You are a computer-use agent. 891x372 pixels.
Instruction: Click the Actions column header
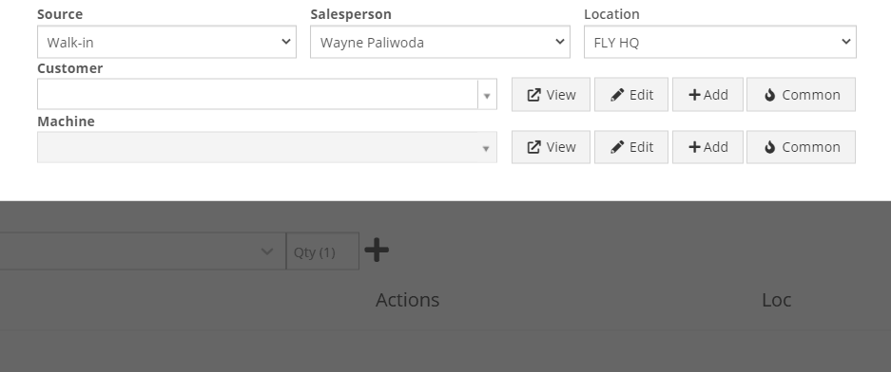pos(407,300)
